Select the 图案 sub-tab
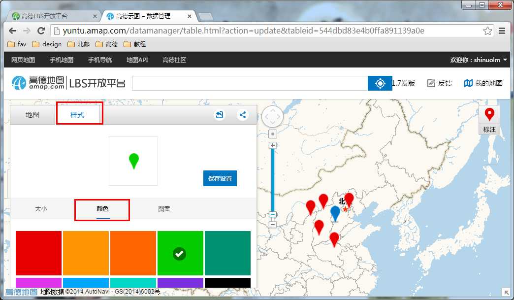Image resolution: width=514 pixels, height=300 pixels. pos(164,208)
